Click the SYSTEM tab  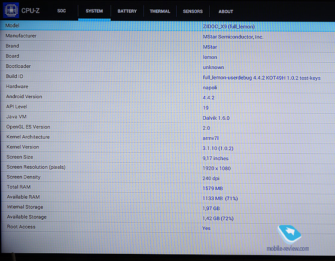pos(95,11)
